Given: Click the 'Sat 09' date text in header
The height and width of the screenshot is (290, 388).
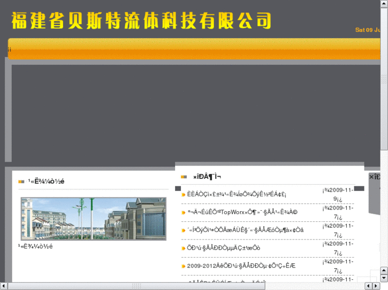Looking at the screenshot, I should click(368, 30).
